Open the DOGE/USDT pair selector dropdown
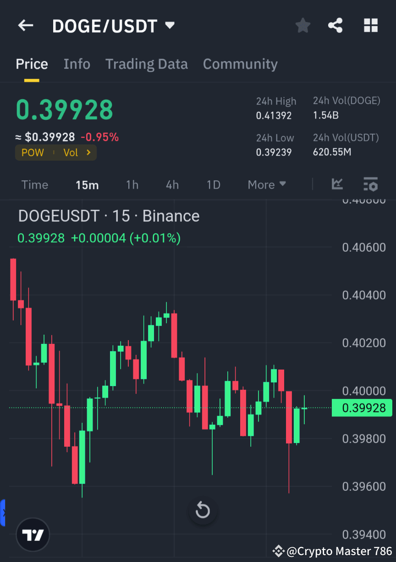Viewport: 396px width, 562px height. pos(170,26)
